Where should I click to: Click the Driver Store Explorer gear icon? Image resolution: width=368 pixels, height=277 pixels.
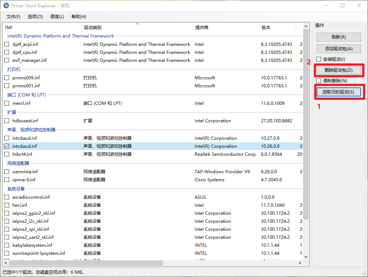(6, 6)
